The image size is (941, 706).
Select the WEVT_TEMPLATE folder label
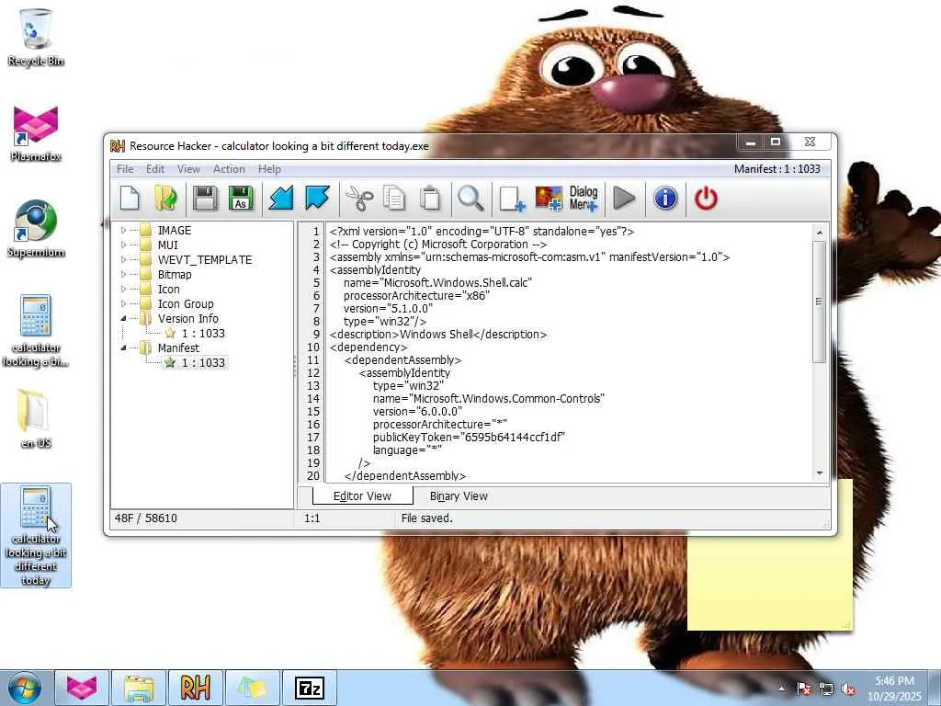click(205, 259)
